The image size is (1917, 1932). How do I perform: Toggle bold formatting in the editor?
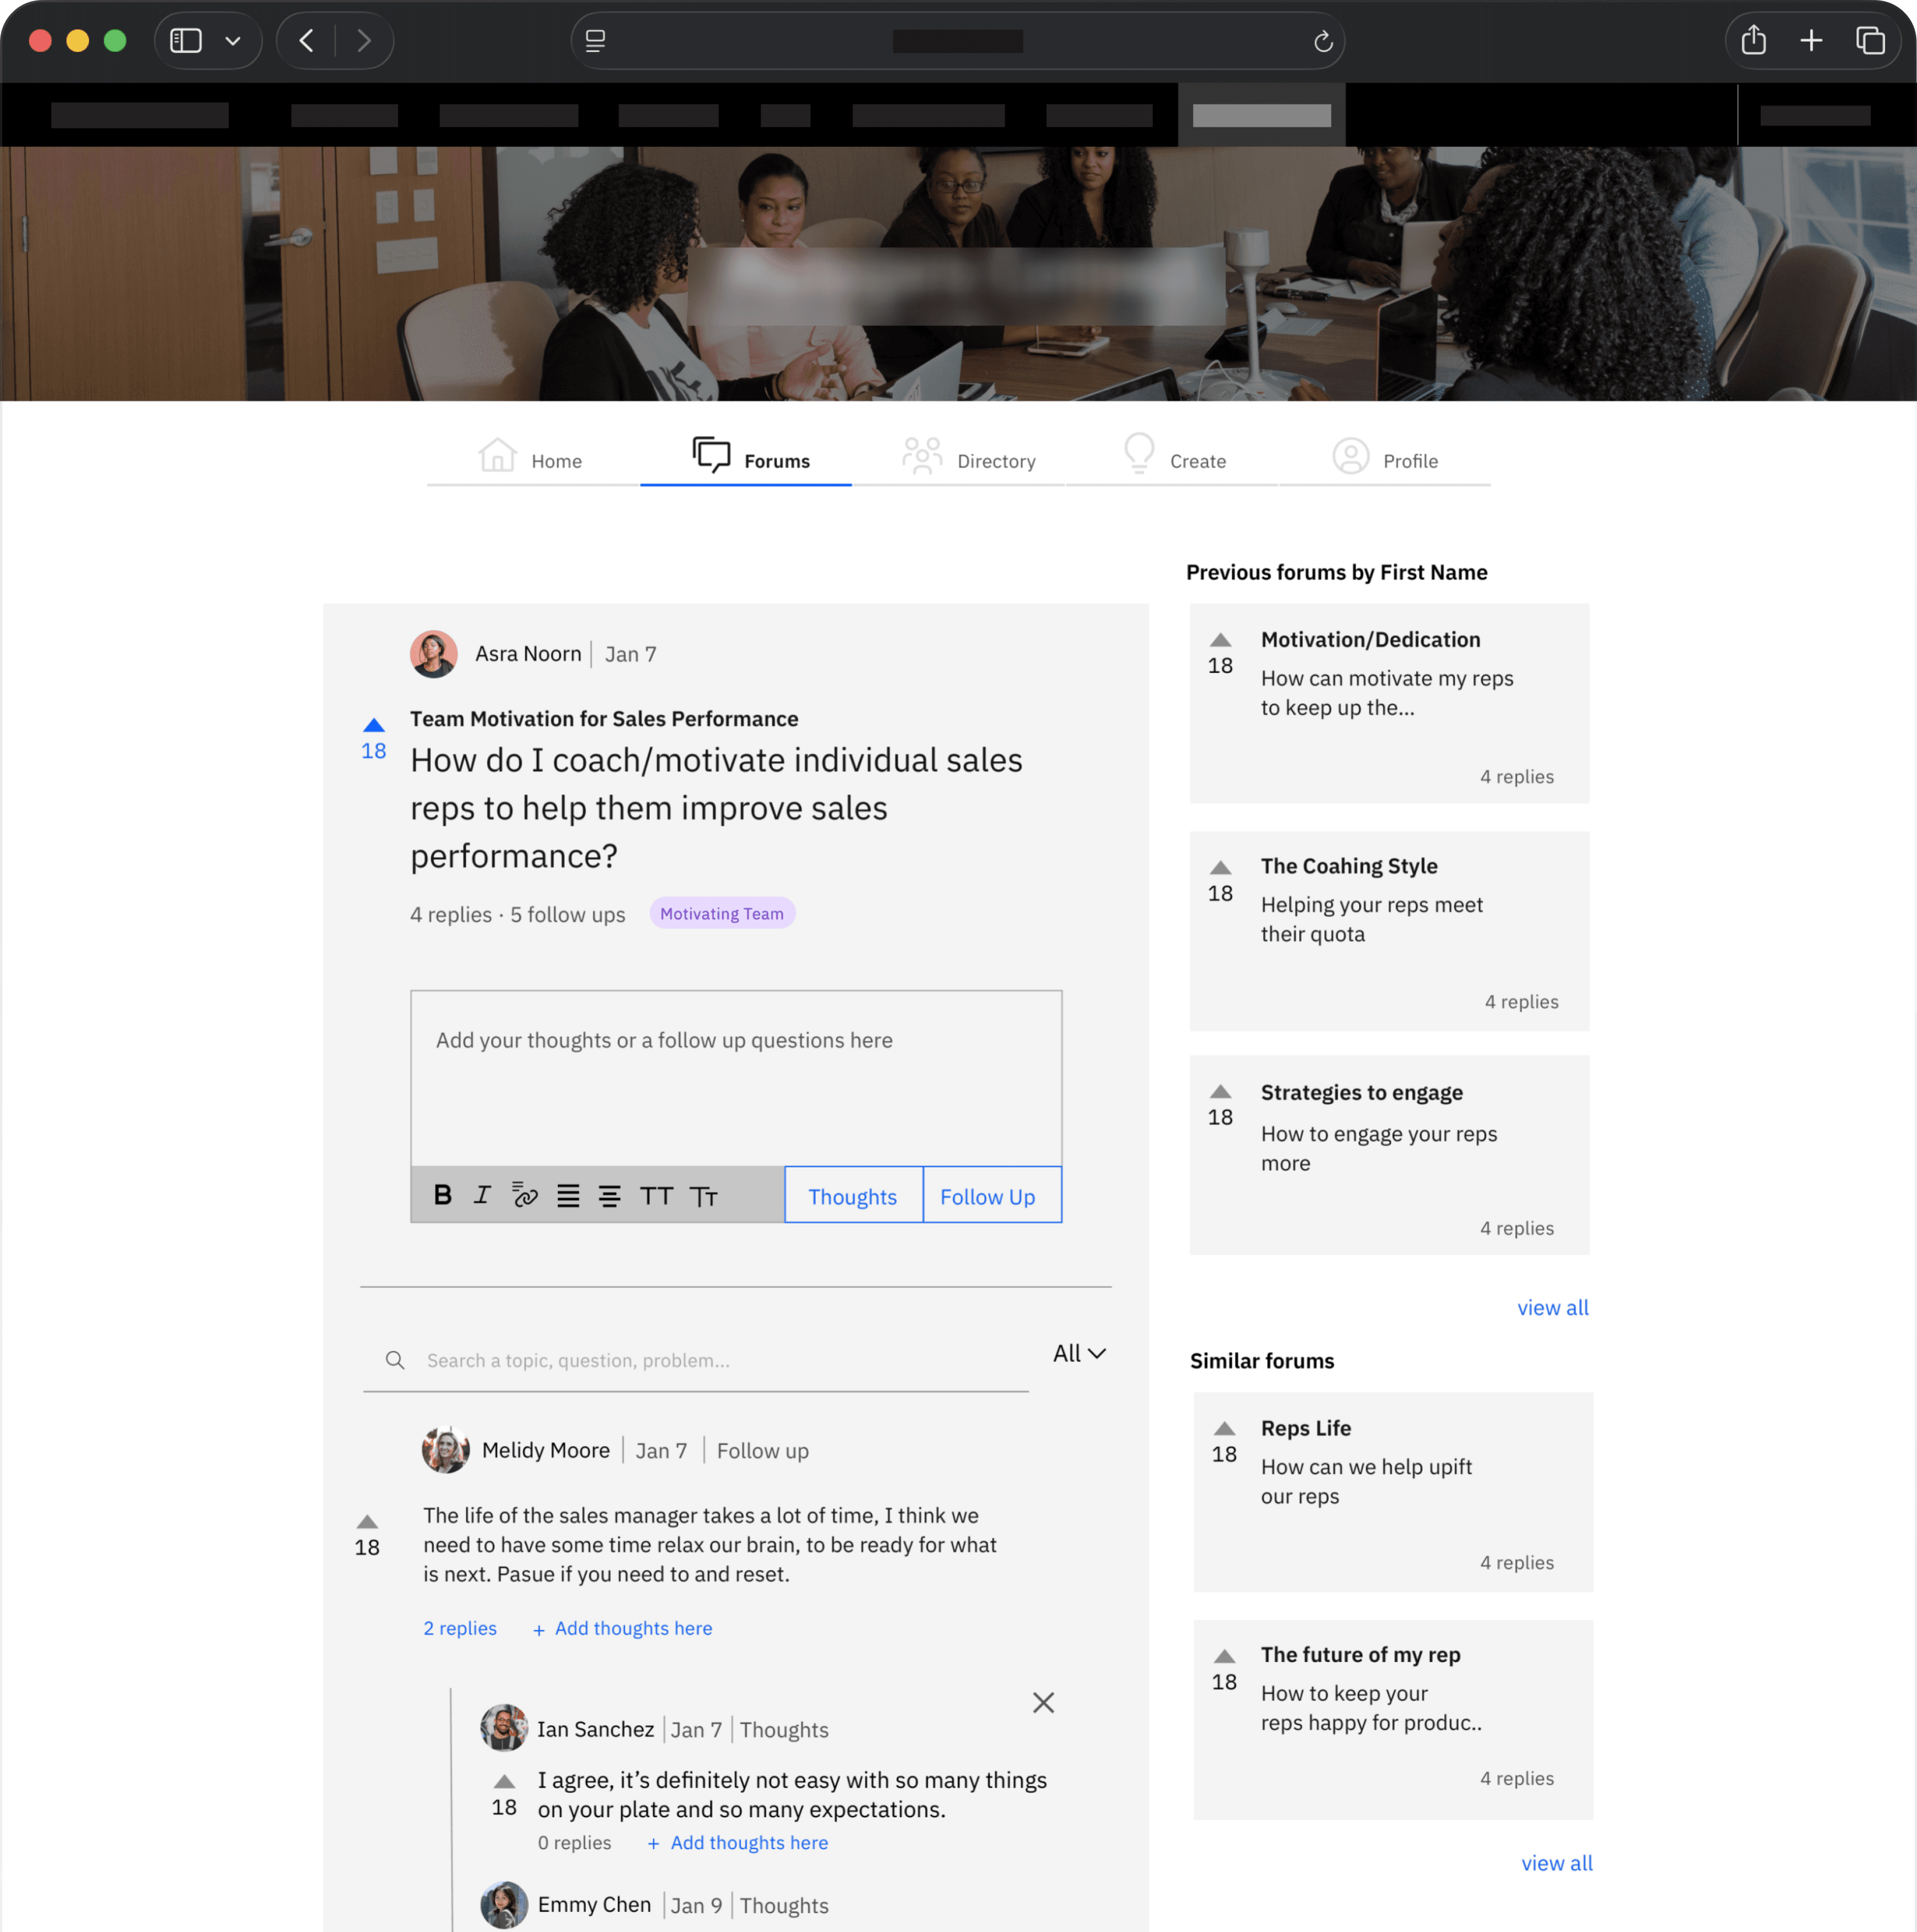point(443,1195)
